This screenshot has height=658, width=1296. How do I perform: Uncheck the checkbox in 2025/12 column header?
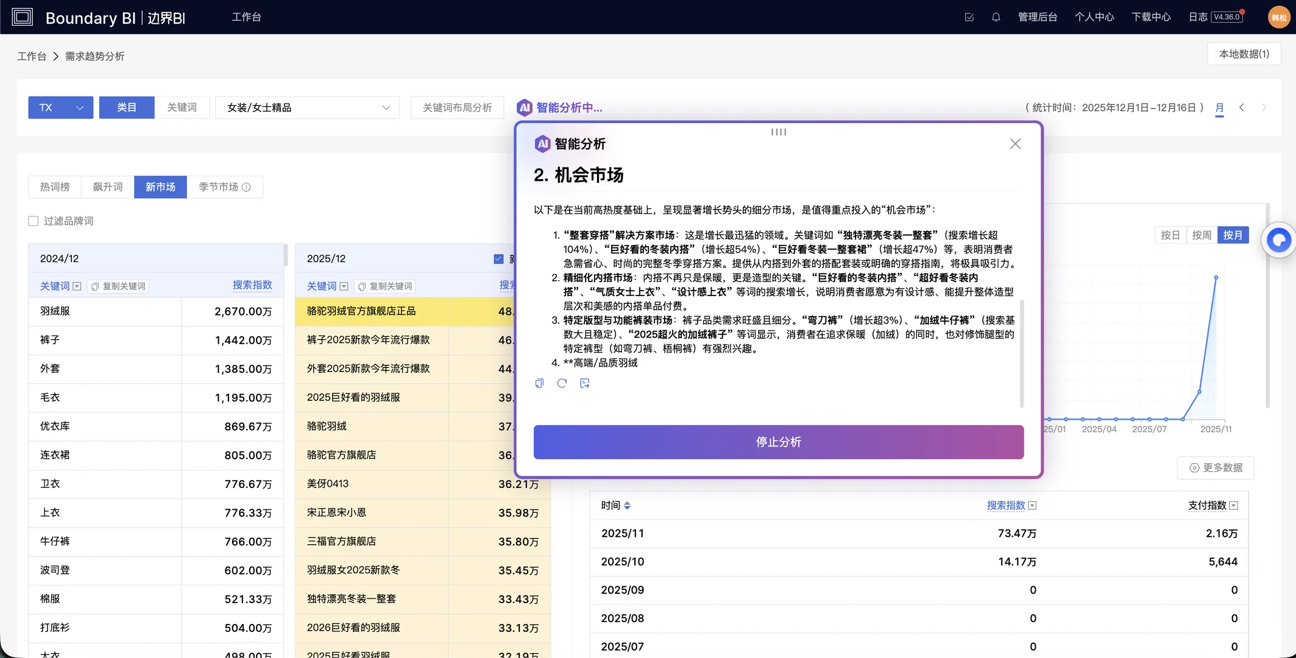tap(498, 258)
